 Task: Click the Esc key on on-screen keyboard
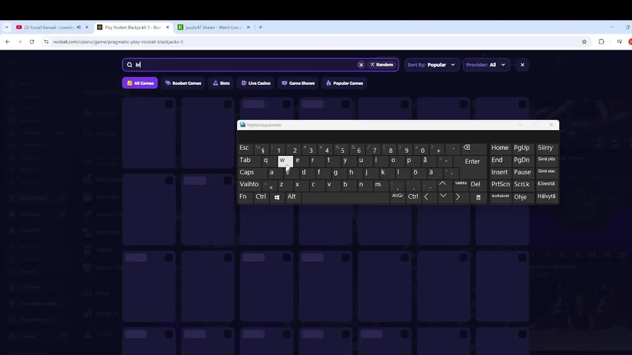pyautogui.click(x=245, y=148)
